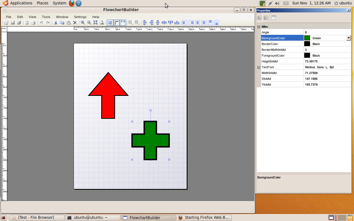The image size is (354, 221).
Task: Toggle the rulers display button
Action: pyautogui.click(x=116, y=23)
